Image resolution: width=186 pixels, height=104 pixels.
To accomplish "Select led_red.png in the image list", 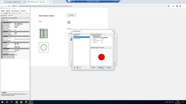I will coord(81,37).
